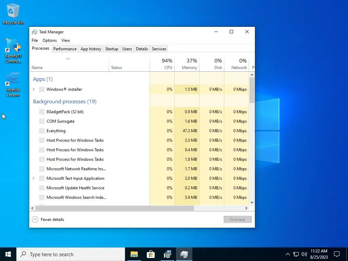The image size is (348, 261).
Task: Open File Explorer from the taskbar
Action: tap(134, 254)
